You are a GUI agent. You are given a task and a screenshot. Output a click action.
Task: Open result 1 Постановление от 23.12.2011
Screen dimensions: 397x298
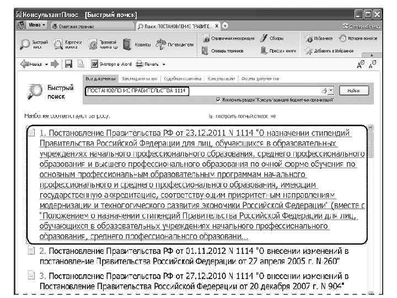(202, 184)
